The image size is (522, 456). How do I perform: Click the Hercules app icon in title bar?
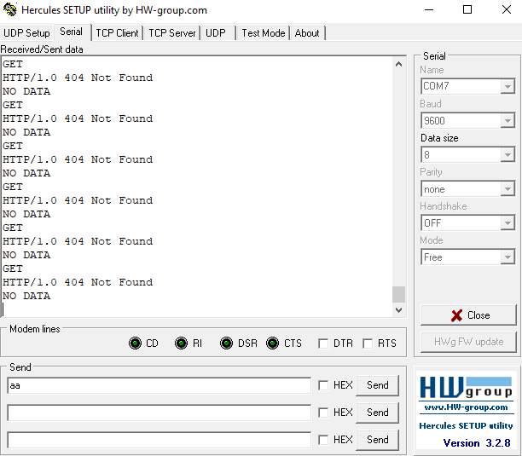[x=10, y=10]
